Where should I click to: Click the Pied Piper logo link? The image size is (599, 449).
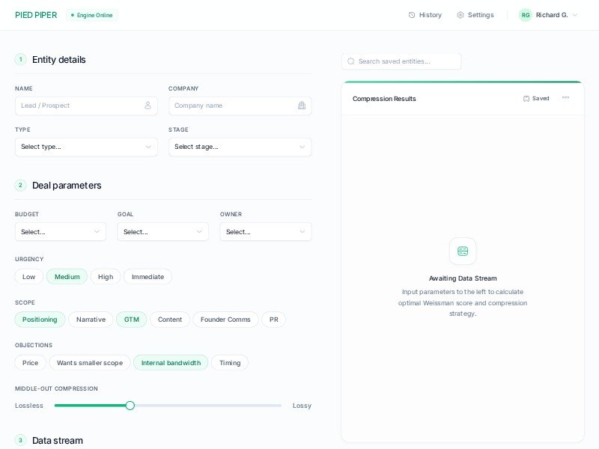(36, 15)
